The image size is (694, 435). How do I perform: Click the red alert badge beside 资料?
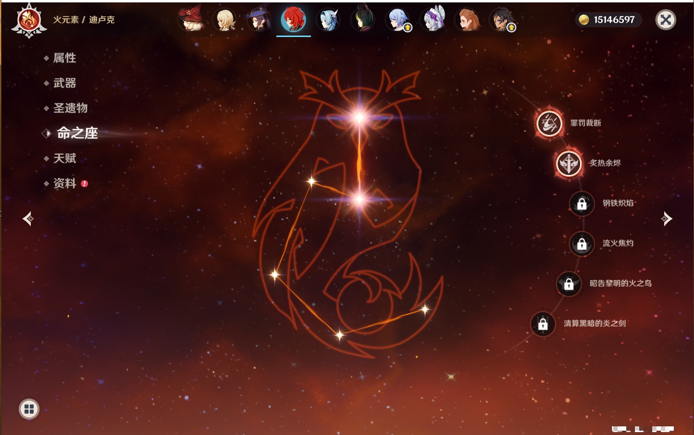click(x=85, y=183)
